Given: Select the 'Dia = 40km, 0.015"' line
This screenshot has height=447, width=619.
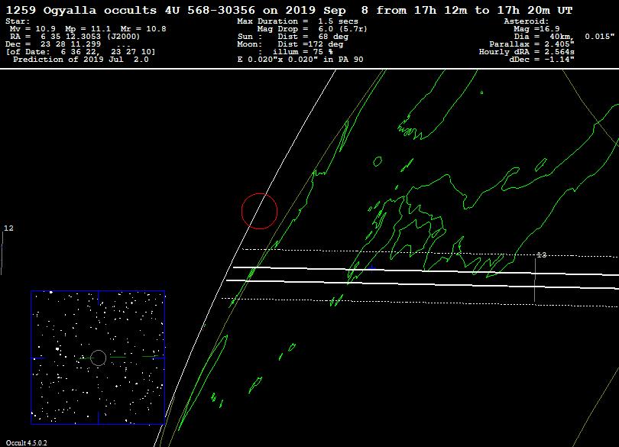Looking at the screenshot, I should click(565, 37).
